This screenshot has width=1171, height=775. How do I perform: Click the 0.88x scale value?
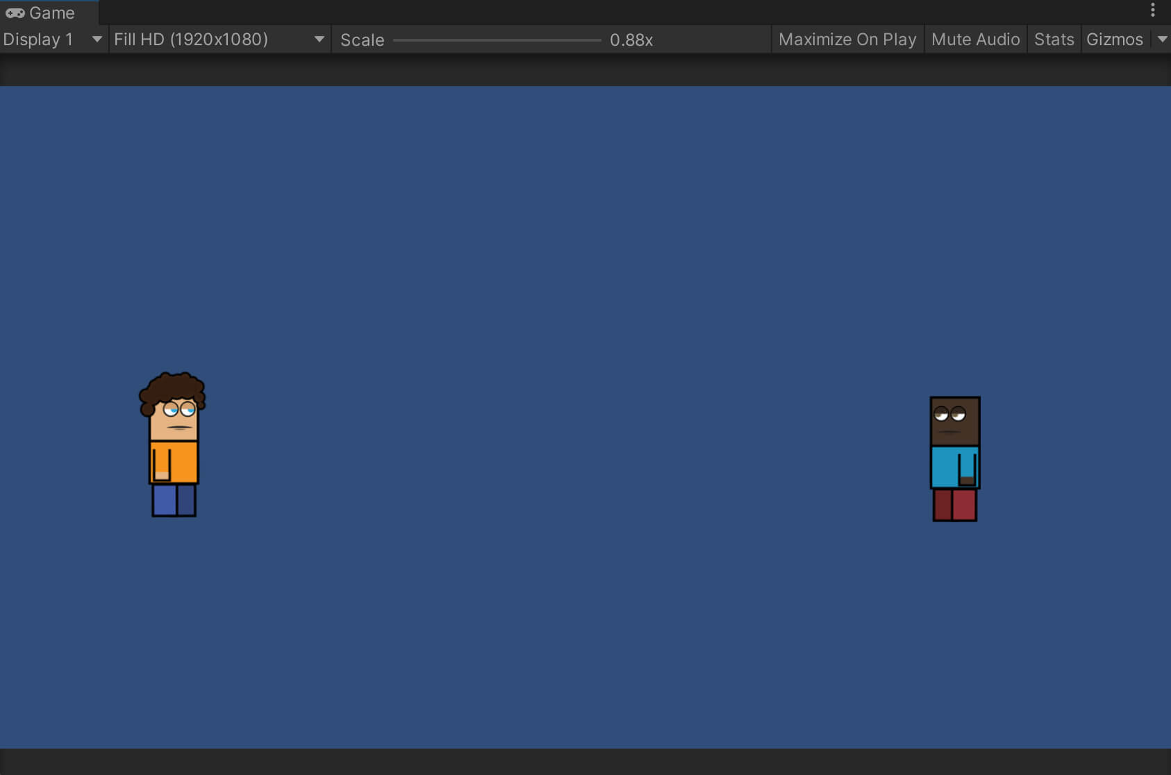tap(631, 40)
